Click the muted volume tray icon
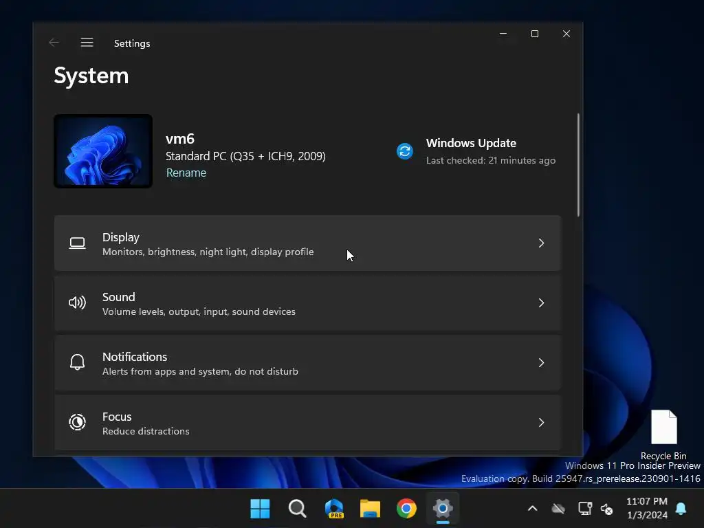 pos(606,509)
